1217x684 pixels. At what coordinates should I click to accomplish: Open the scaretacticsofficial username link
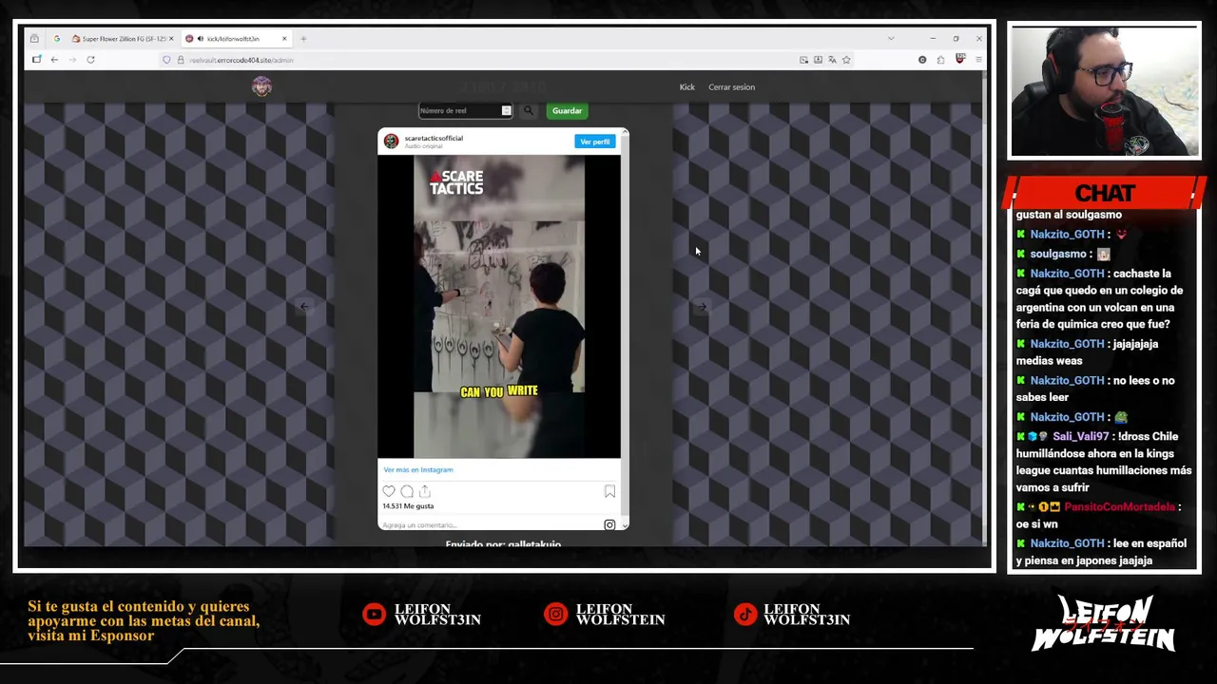[434, 139]
